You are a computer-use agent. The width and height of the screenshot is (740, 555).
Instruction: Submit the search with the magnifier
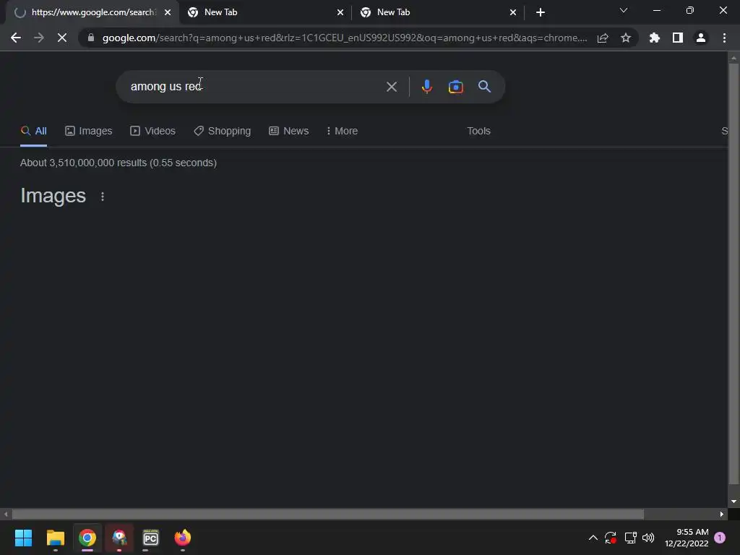click(485, 87)
